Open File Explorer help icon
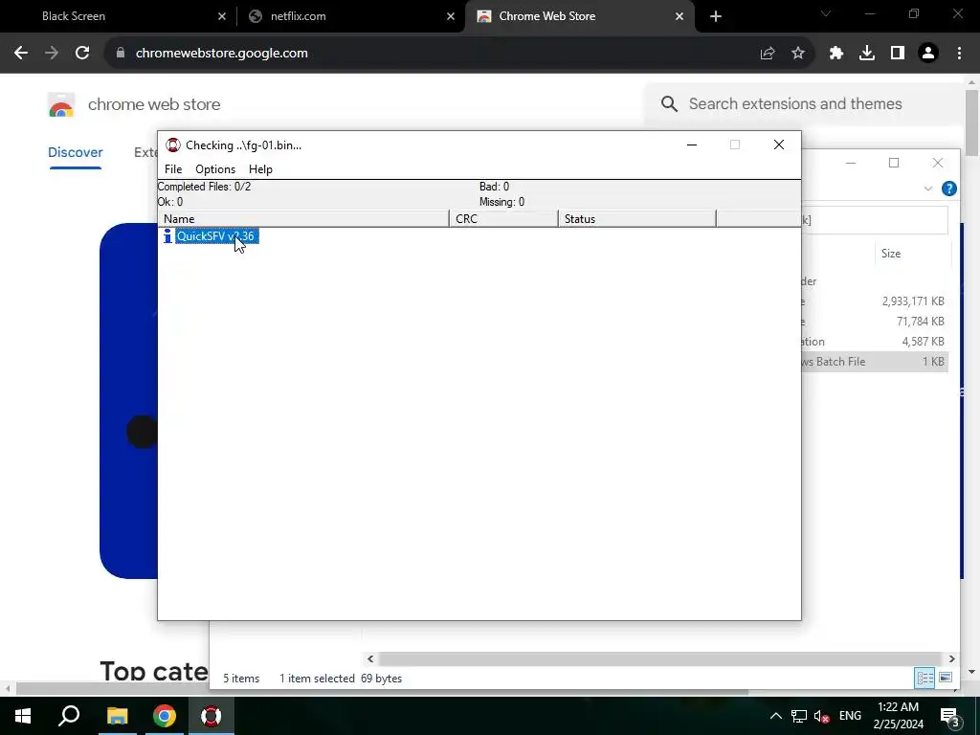The width and height of the screenshot is (980, 735). 948,189
